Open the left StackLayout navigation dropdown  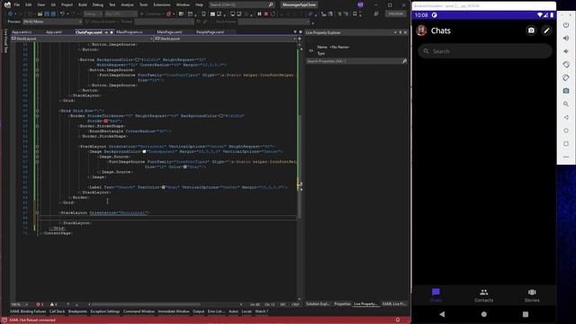click(x=82, y=39)
